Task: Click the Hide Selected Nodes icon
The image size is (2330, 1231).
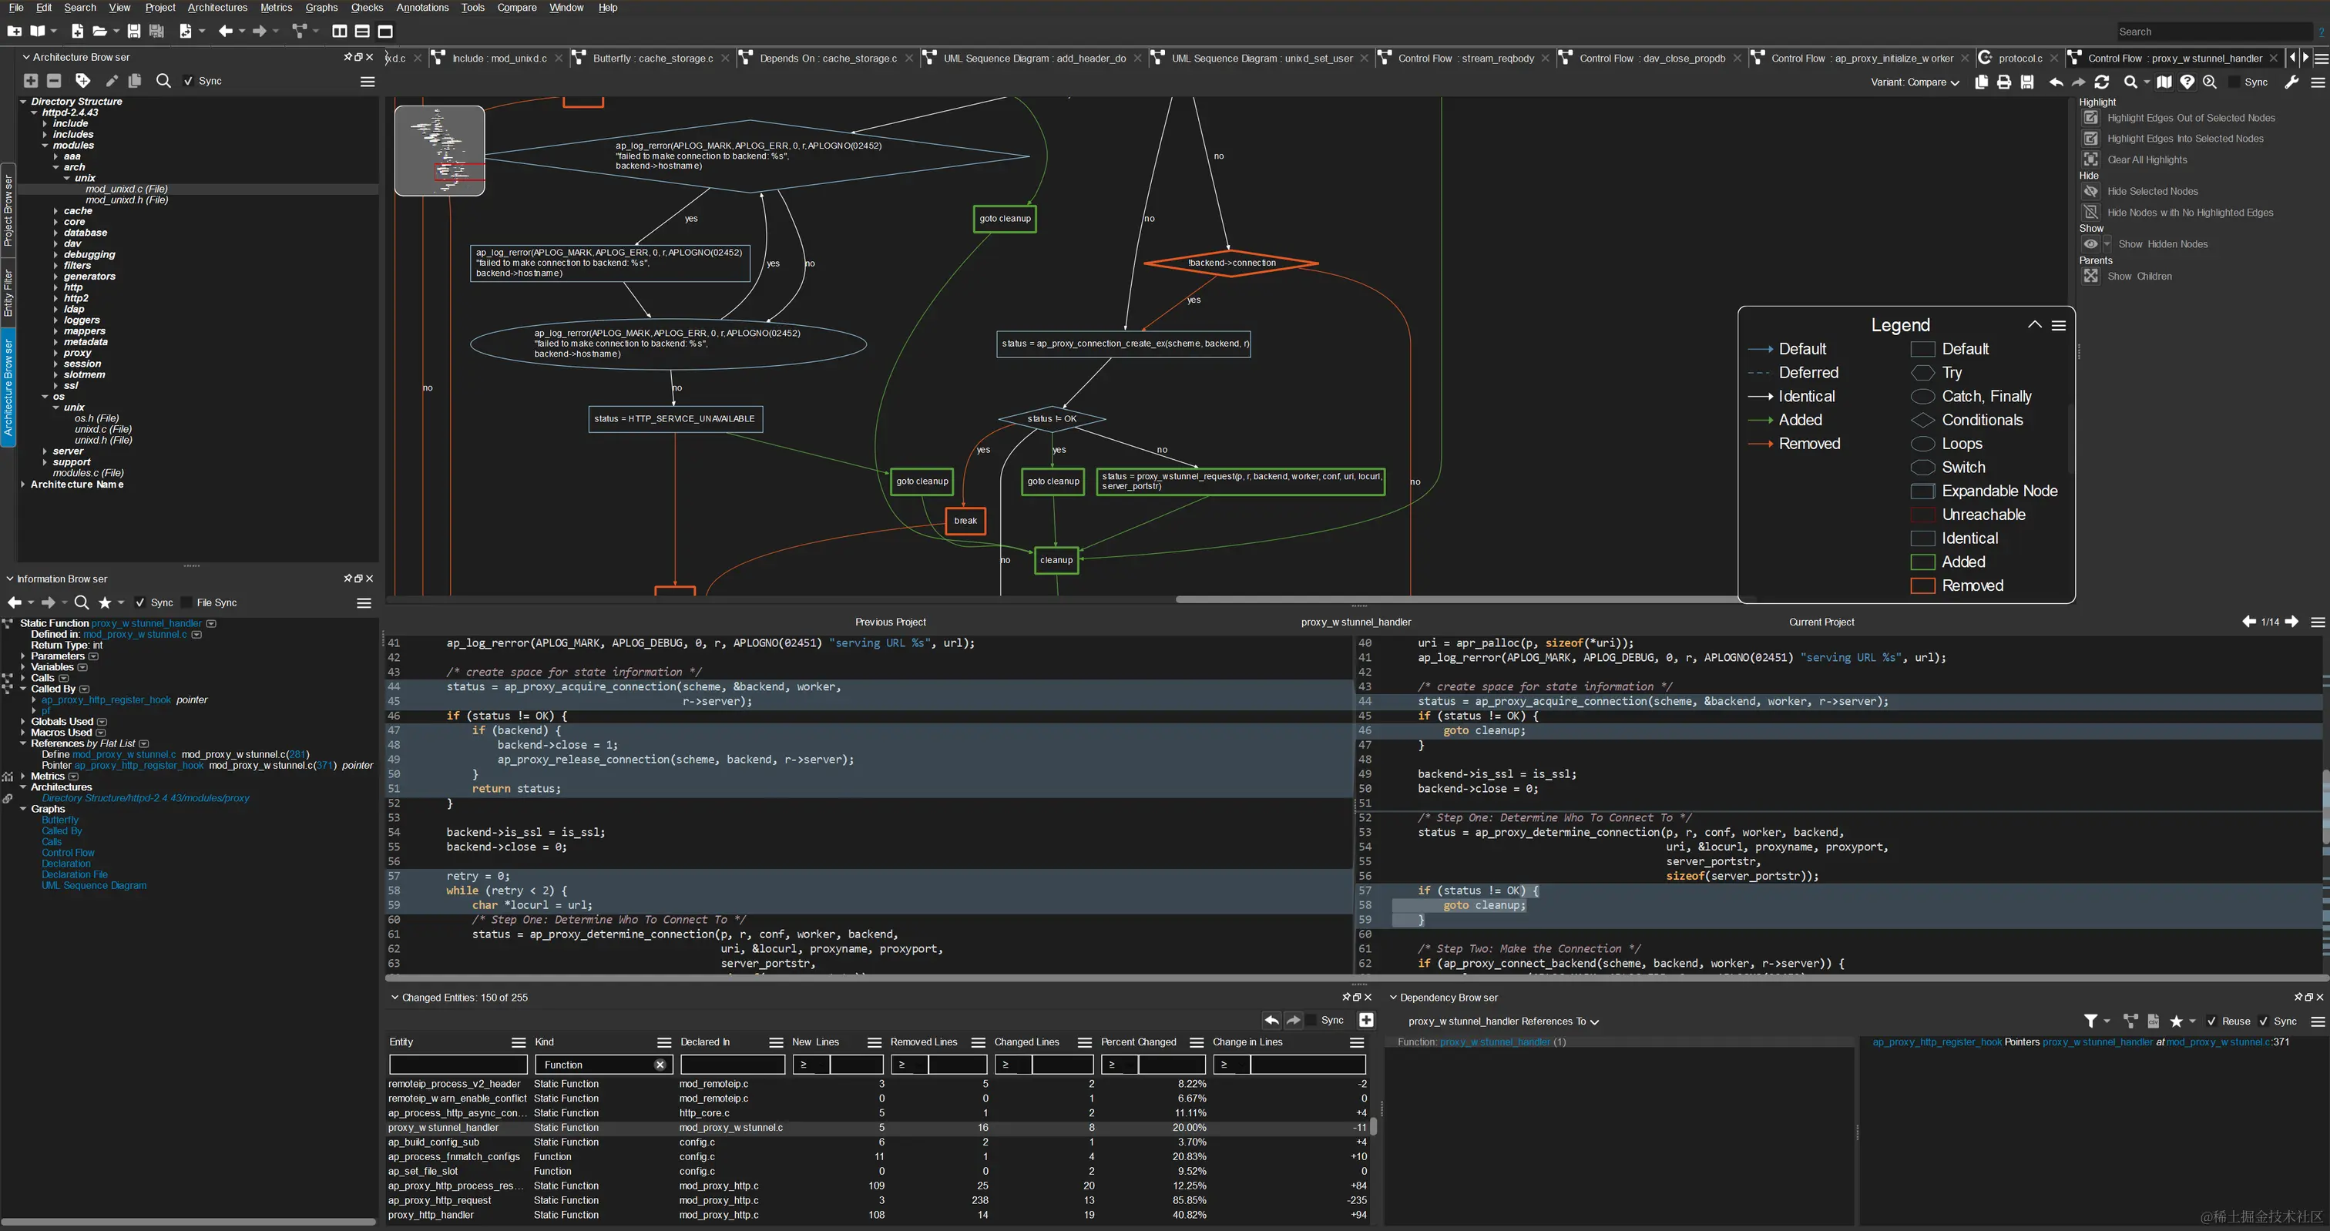Action: 2090,191
